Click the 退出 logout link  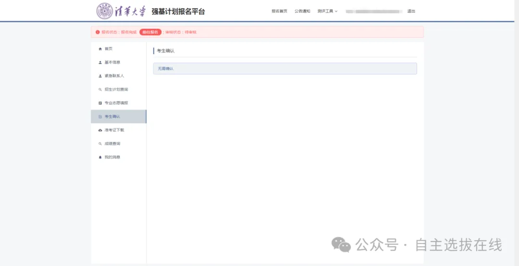(411, 11)
